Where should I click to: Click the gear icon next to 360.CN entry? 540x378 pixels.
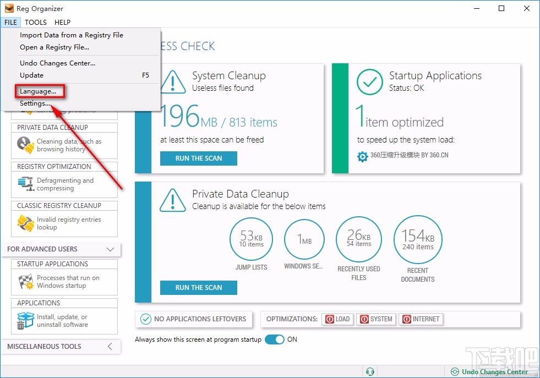(x=362, y=156)
